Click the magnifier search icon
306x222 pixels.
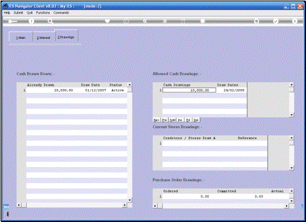tap(50, 21)
